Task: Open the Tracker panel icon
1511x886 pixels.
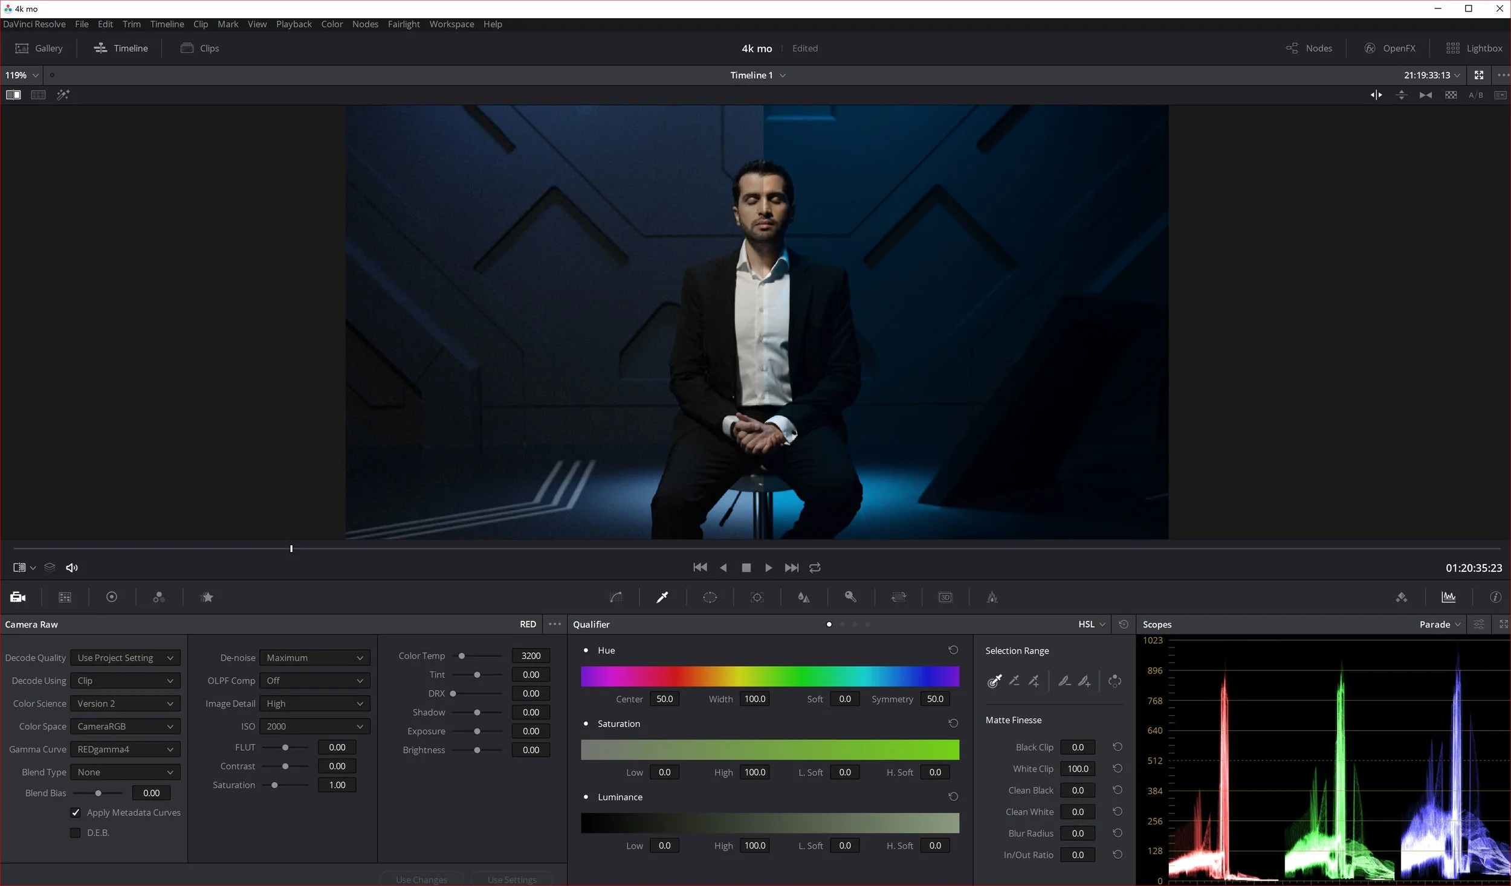Action: (757, 597)
